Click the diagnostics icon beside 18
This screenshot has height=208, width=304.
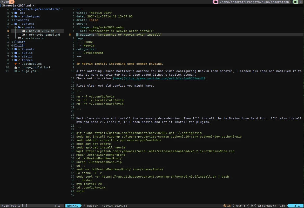tap(225, 206)
